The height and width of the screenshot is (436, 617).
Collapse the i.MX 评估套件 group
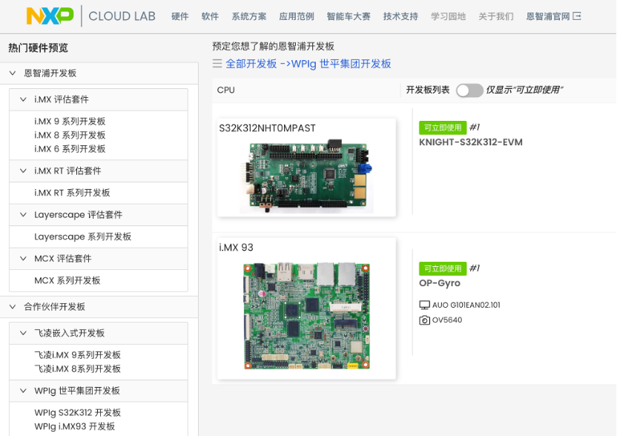coord(23,99)
